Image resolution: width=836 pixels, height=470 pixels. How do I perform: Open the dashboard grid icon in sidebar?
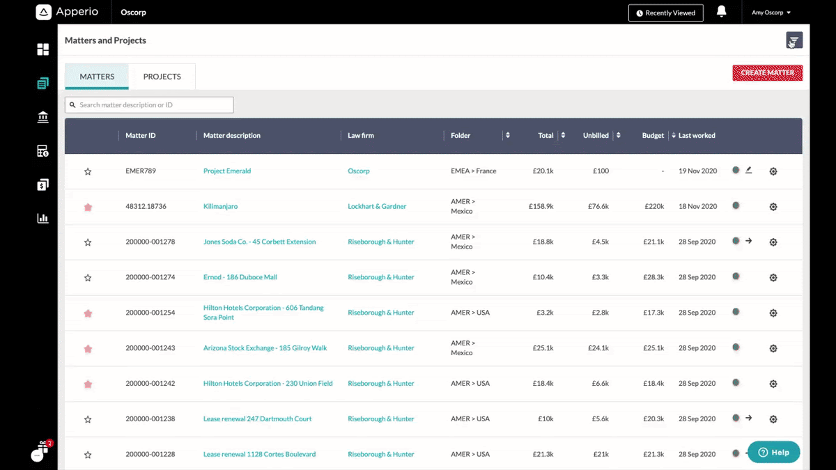click(43, 49)
